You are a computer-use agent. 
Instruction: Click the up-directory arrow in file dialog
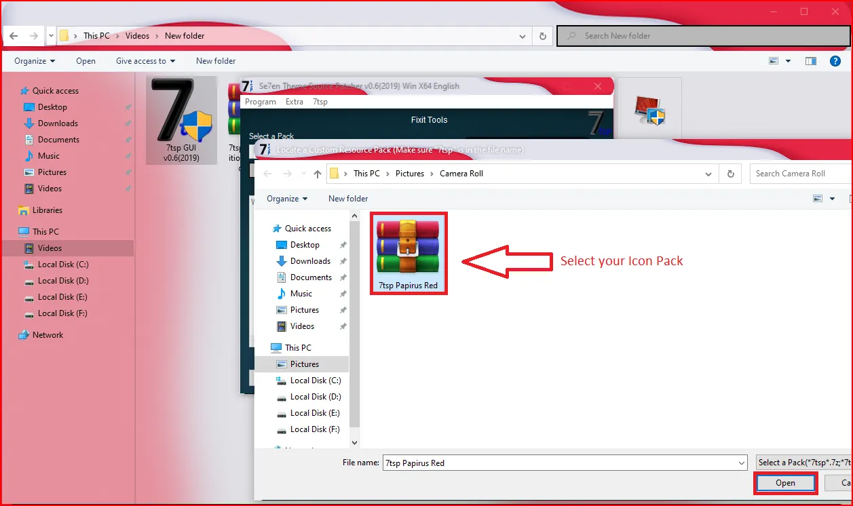(x=318, y=174)
